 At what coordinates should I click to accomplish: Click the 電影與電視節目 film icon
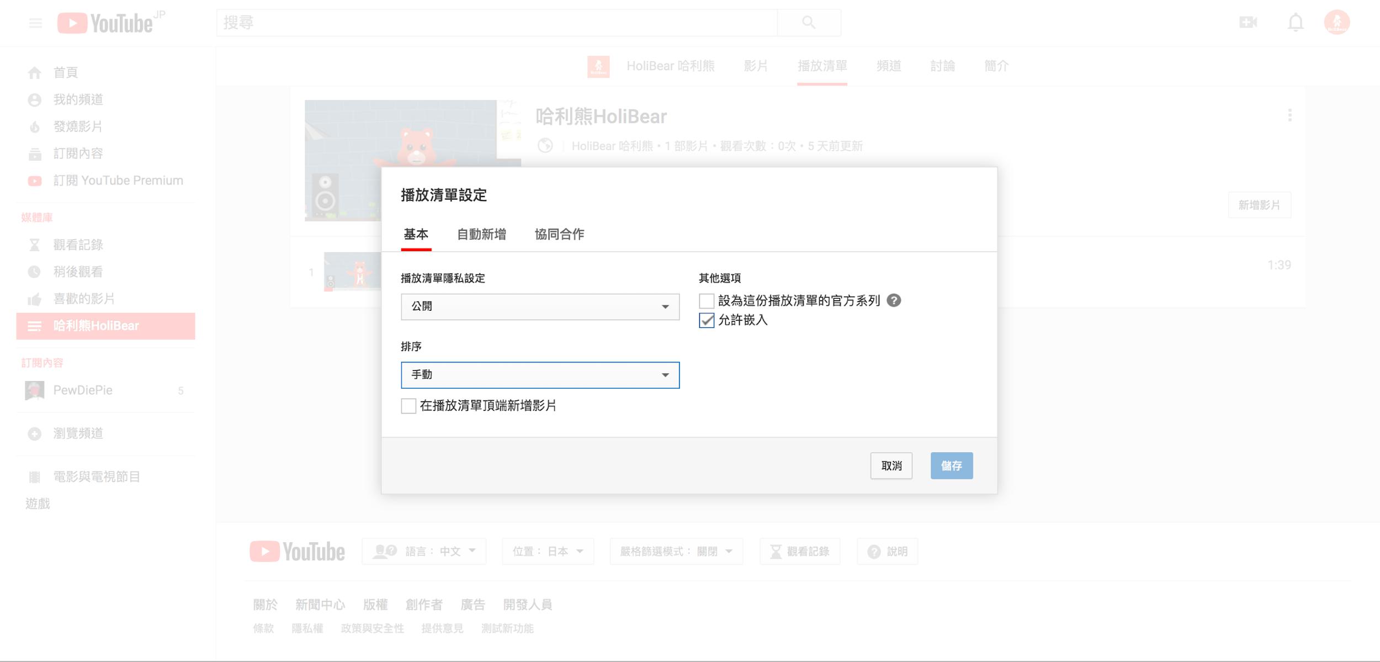(x=34, y=476)
